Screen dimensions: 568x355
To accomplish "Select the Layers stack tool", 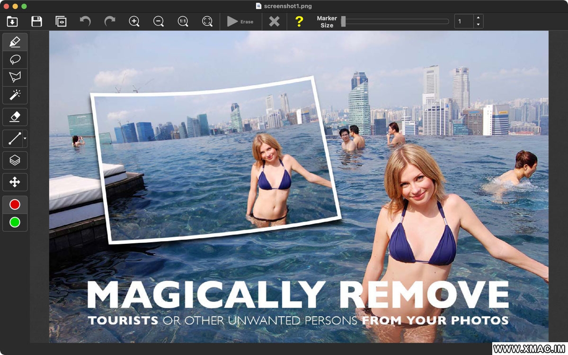I will coord(15,160).
